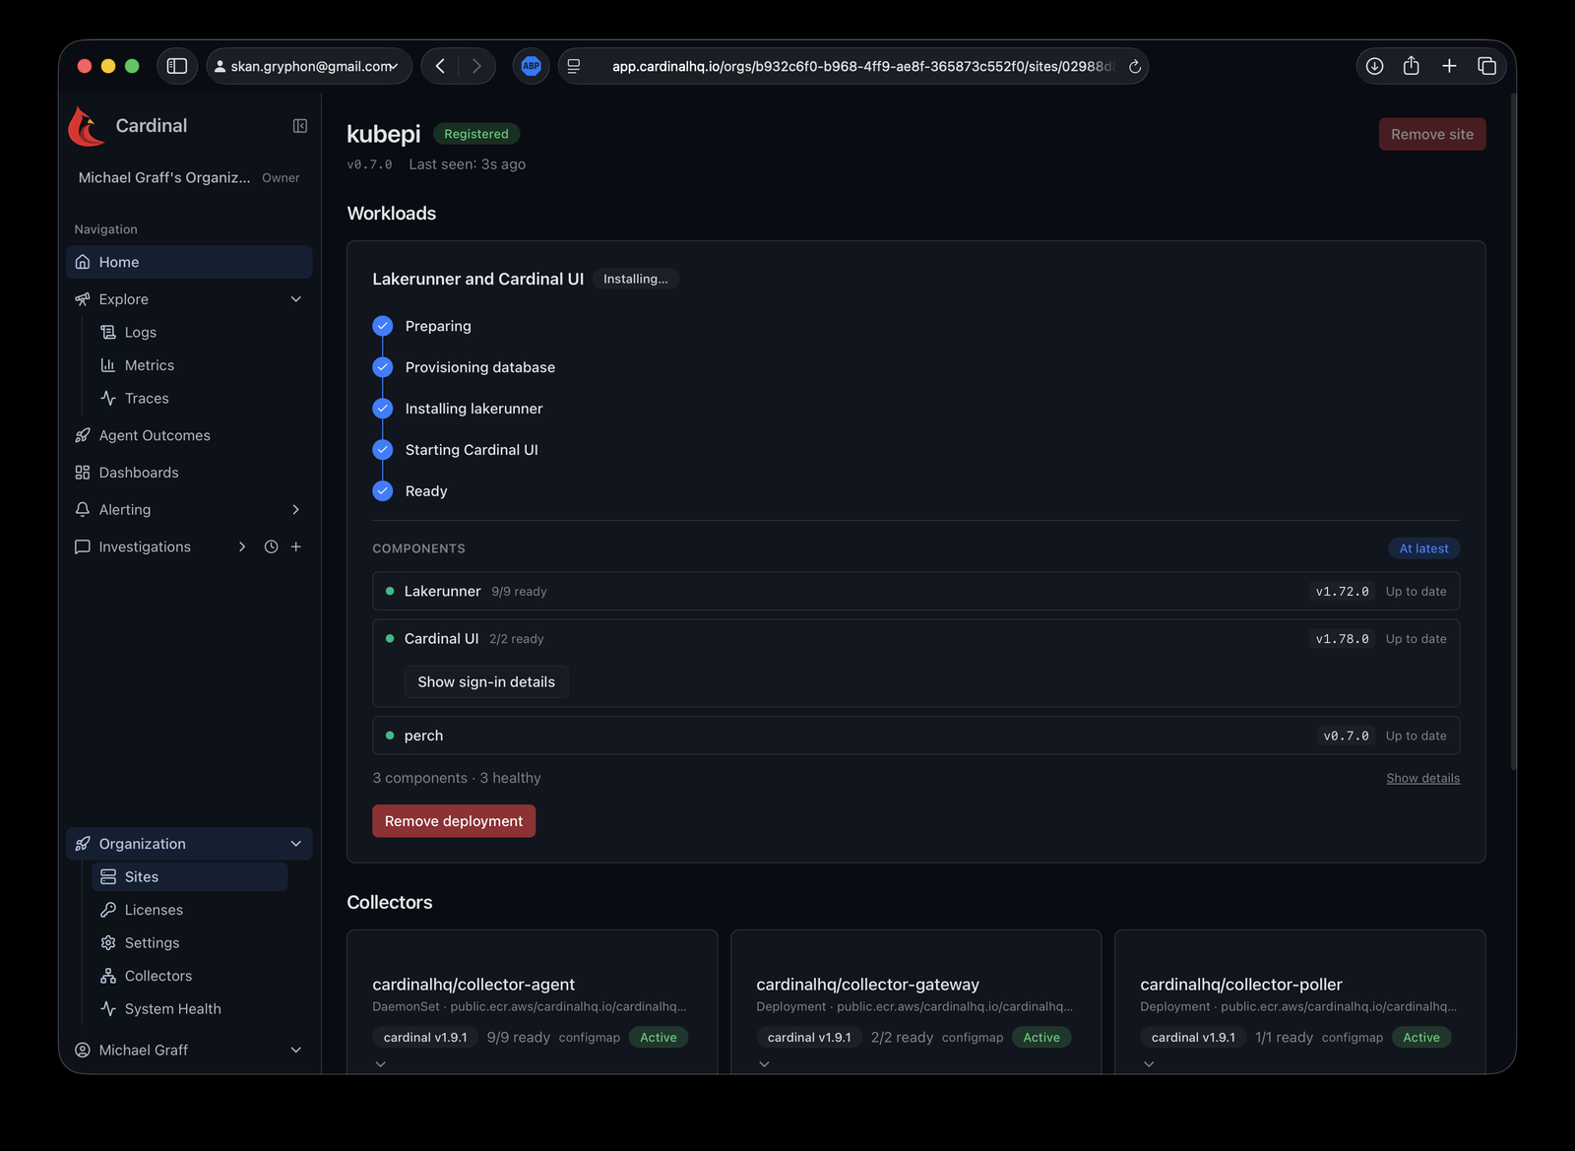
Task: Click Show sign-in details button
Action: coord(486,682)
